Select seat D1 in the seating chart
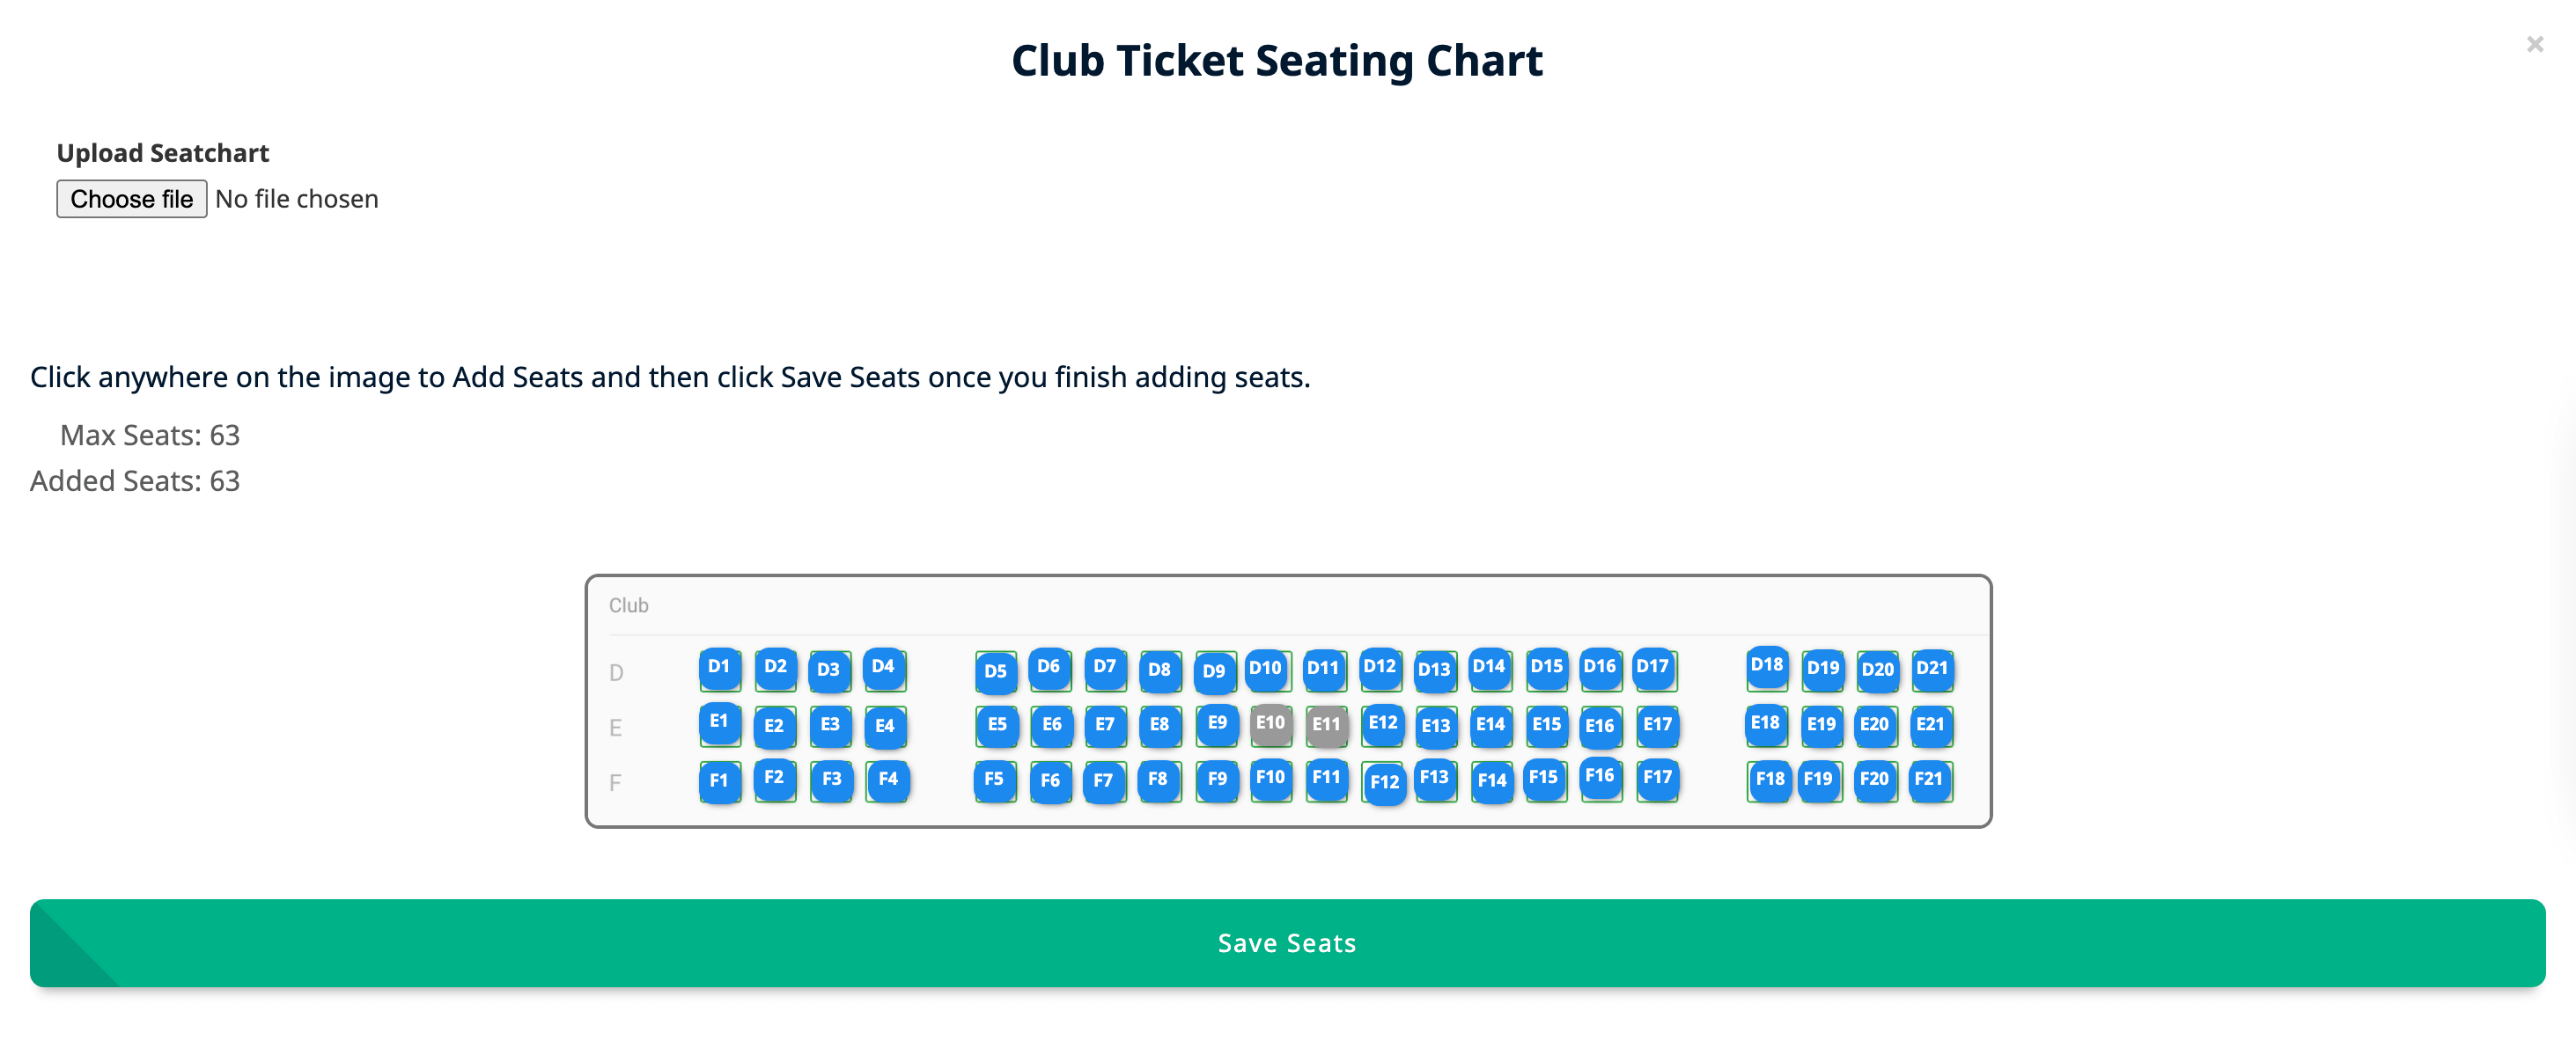 [718, 667]
